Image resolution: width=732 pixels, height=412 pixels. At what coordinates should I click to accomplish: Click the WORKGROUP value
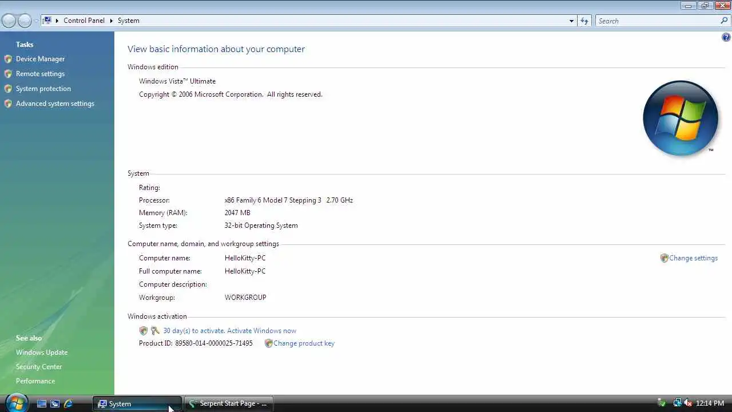click(x=245, y=298)
